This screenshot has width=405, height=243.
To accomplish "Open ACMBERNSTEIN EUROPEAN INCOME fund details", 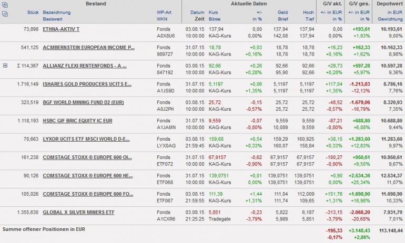I will pyautogui.click(x=88, y=47).
